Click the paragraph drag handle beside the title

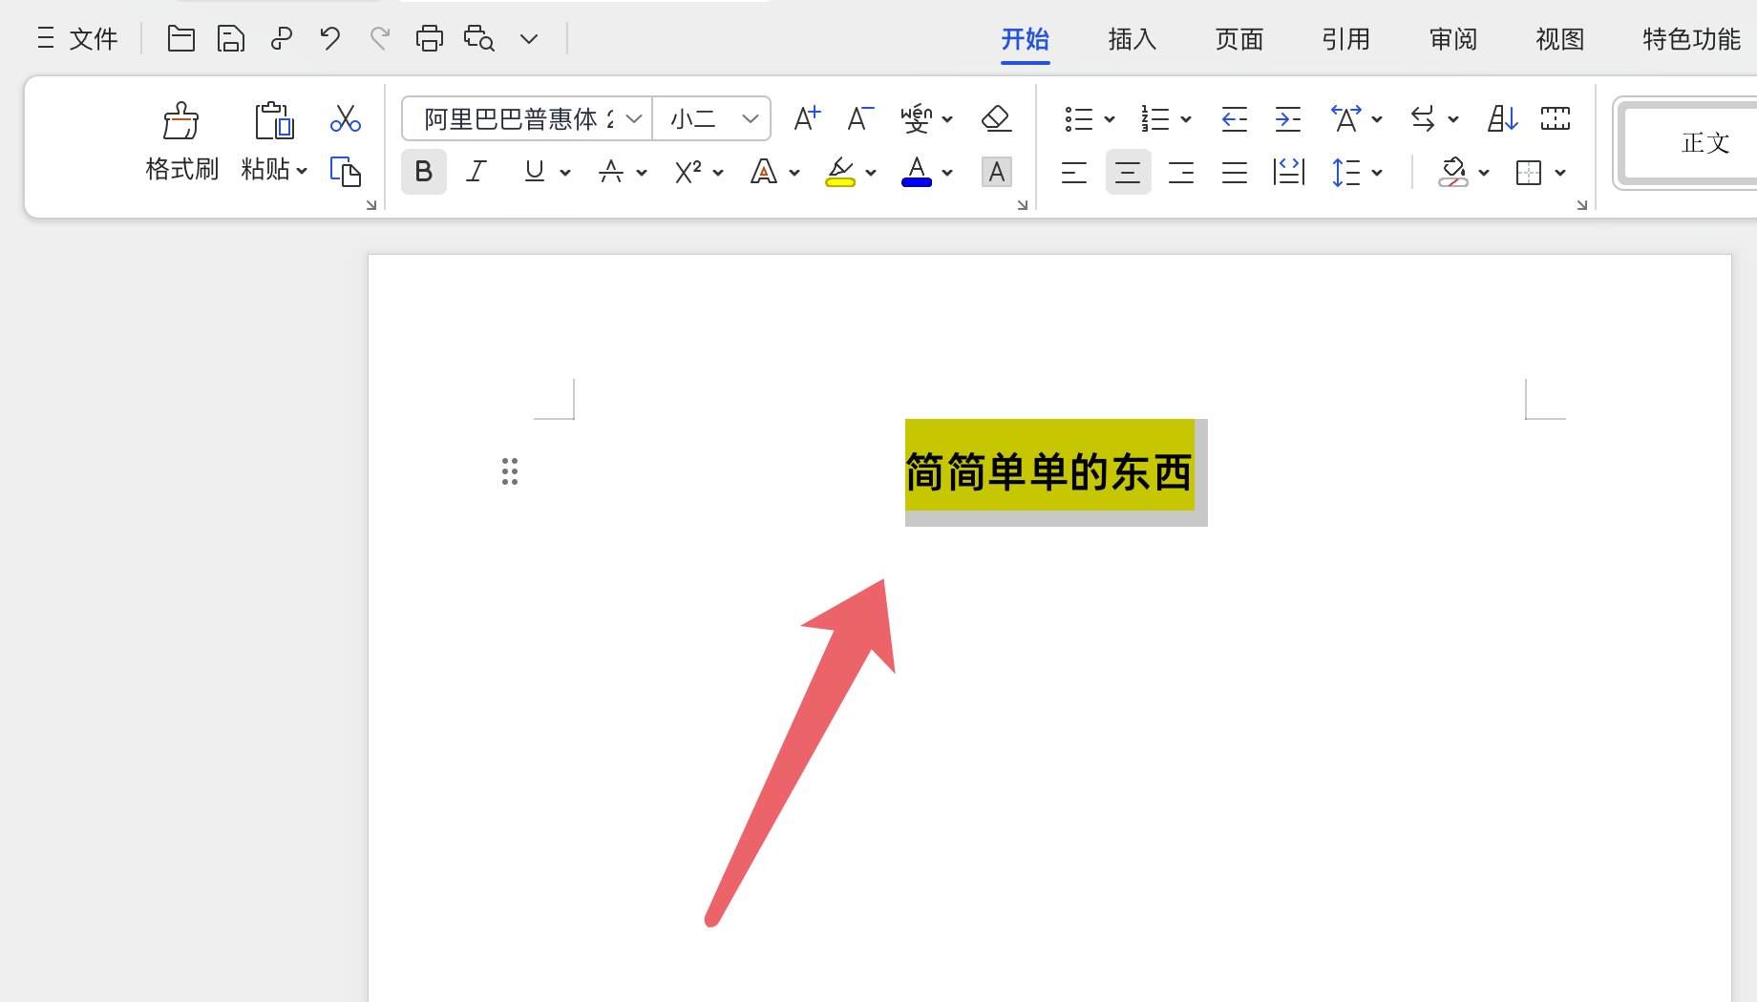click(509, 470)
